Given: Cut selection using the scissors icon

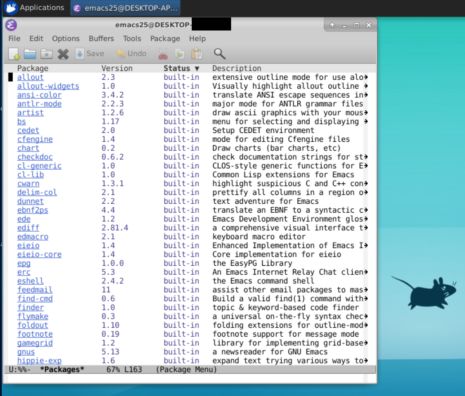Looking at the screenshot, I should [x=163, y=54].
